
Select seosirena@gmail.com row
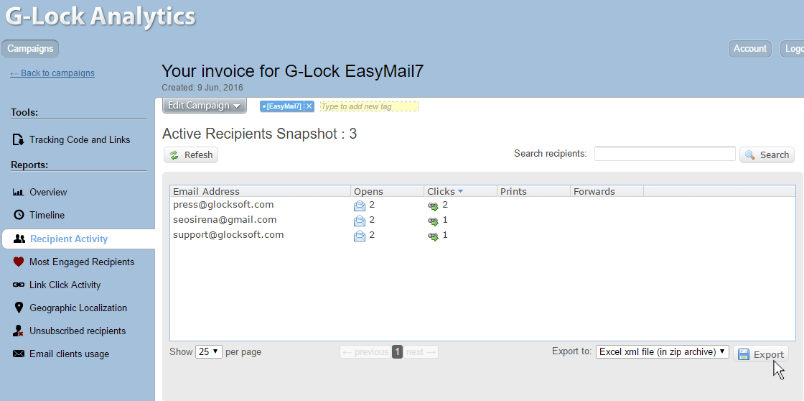482,221
